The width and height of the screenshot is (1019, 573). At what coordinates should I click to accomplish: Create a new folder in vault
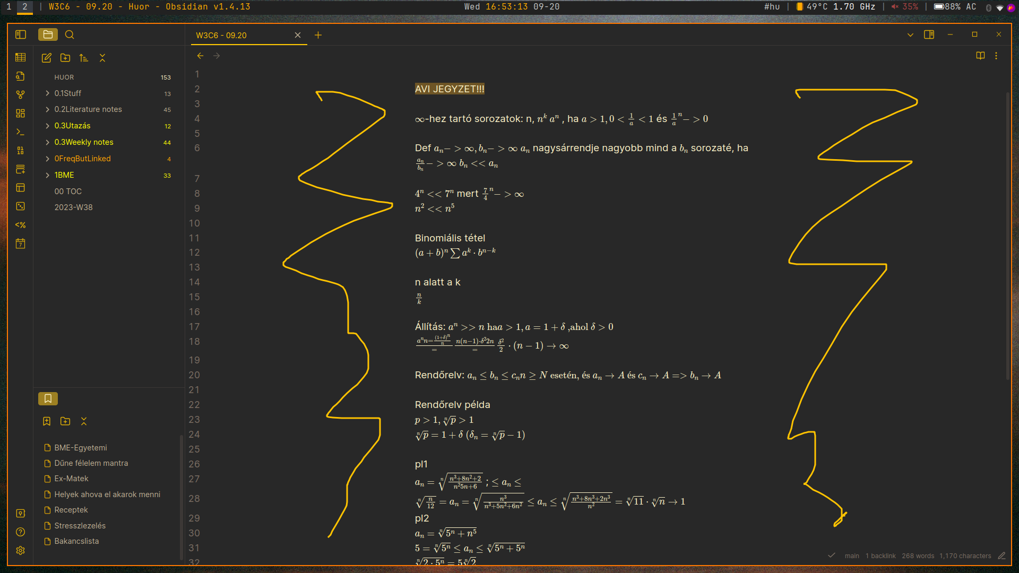[x=65, y=58]
